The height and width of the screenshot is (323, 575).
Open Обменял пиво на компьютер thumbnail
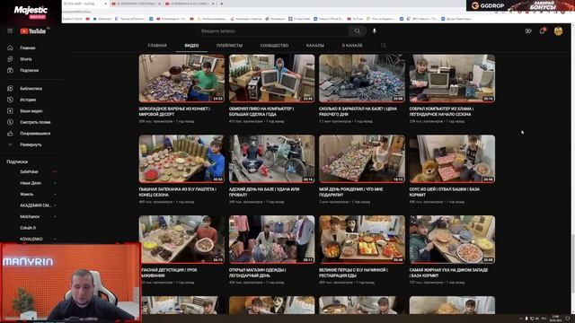pos(271,78)
